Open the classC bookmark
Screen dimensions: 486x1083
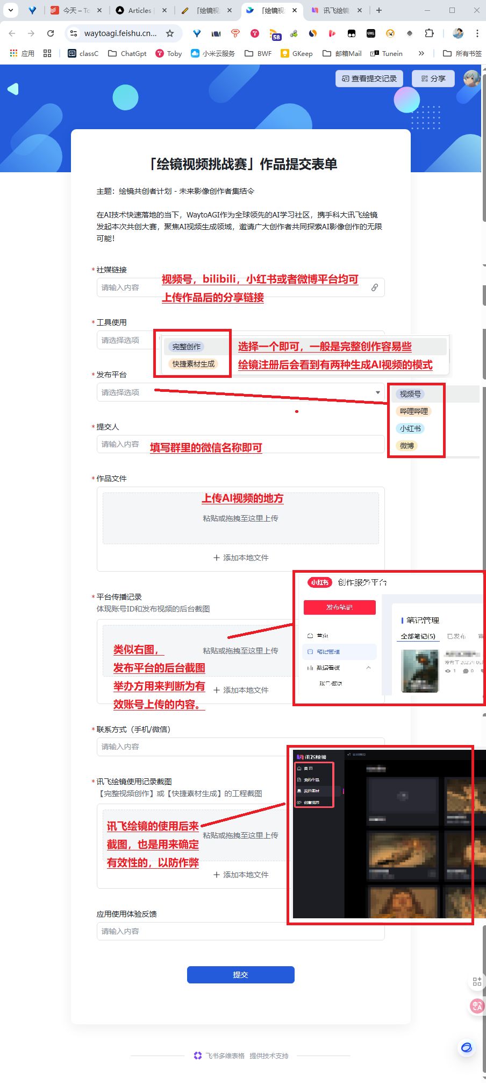(x=83, y=53)
